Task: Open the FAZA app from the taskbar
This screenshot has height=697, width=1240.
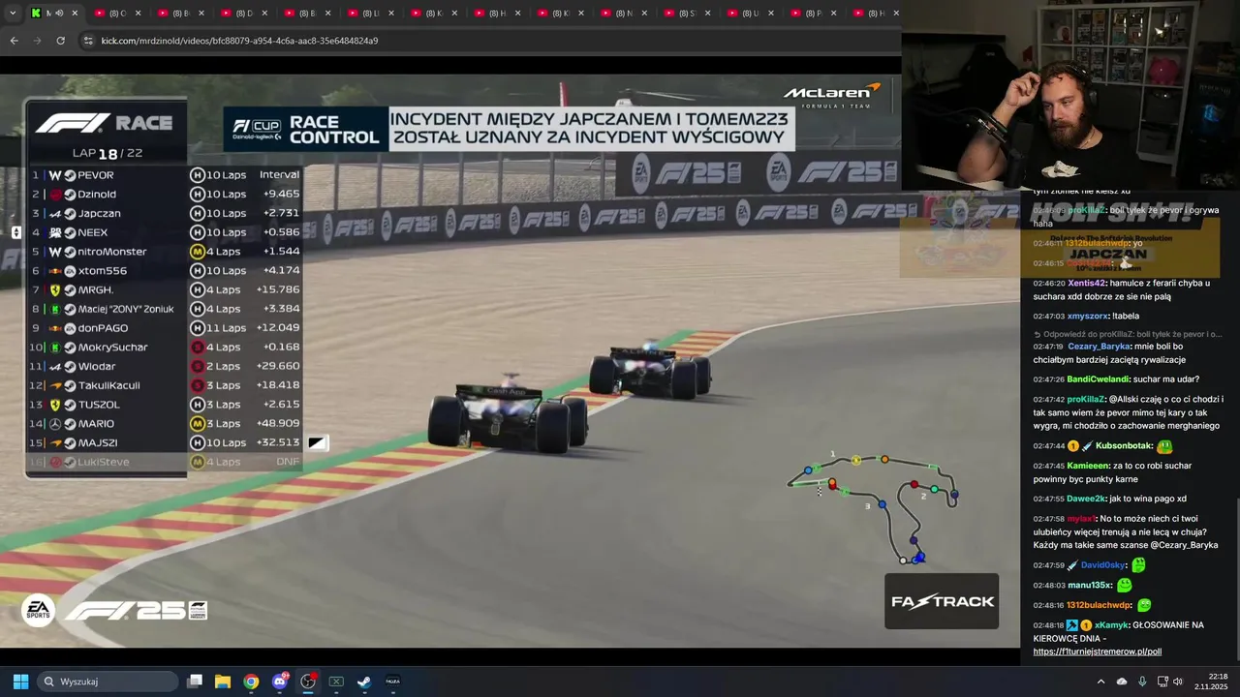Action: pyautogui.click(x=393, y=682)
